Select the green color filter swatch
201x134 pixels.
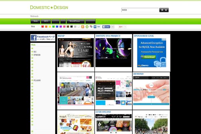click(x=53, y=26)
